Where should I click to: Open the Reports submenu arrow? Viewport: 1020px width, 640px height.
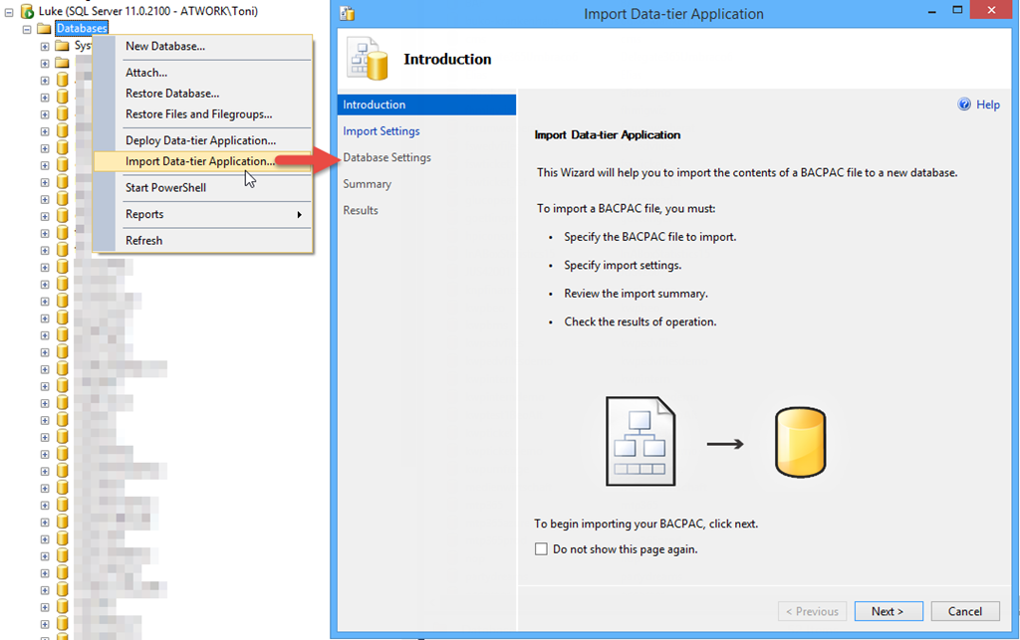(x=300, y=215)
